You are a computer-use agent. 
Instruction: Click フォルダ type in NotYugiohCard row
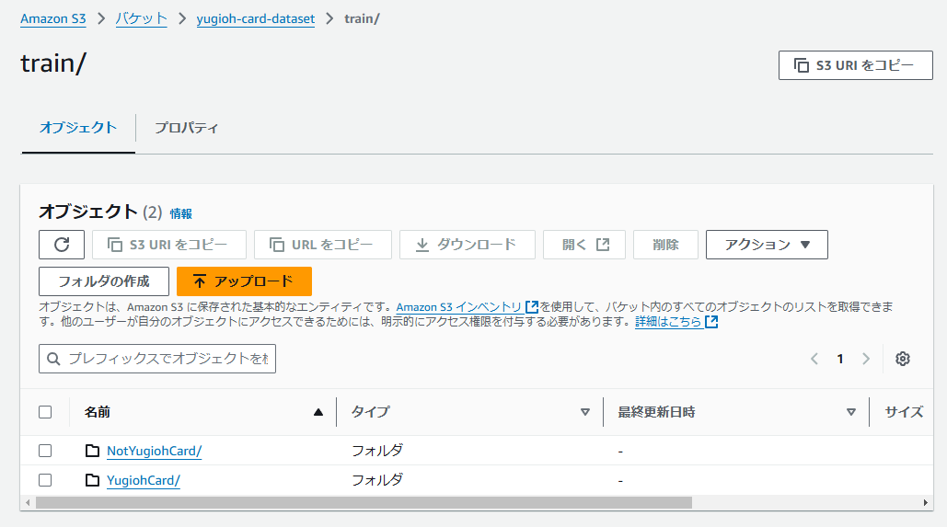click(377, 451)
